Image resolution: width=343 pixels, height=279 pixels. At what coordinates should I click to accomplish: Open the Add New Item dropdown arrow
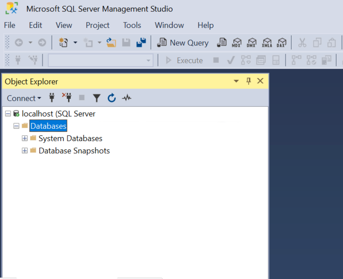tap(100, 42)
